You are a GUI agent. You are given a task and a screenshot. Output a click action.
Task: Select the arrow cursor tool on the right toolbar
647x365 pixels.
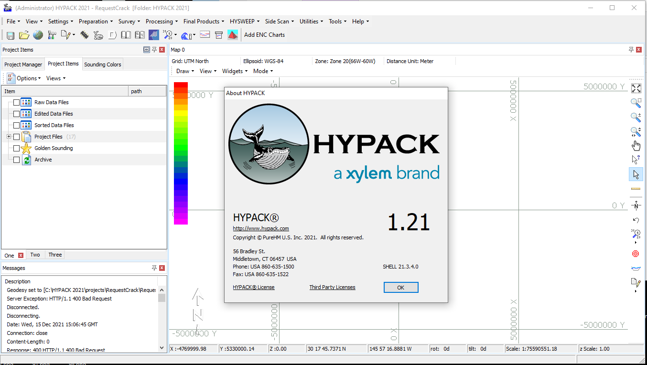[636, 174]
